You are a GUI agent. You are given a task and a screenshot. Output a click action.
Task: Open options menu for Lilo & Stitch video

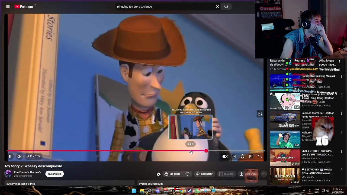pos(341,152)
